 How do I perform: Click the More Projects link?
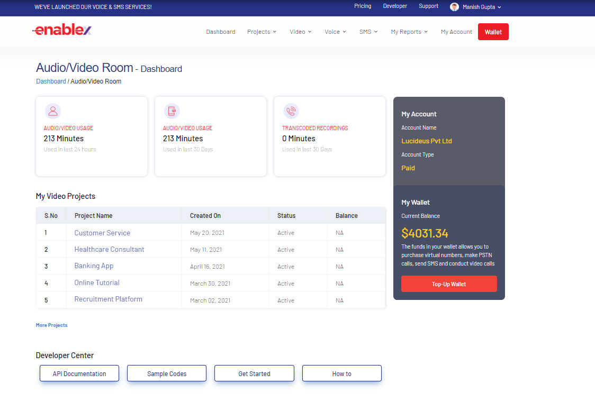(x=51, y=325)
